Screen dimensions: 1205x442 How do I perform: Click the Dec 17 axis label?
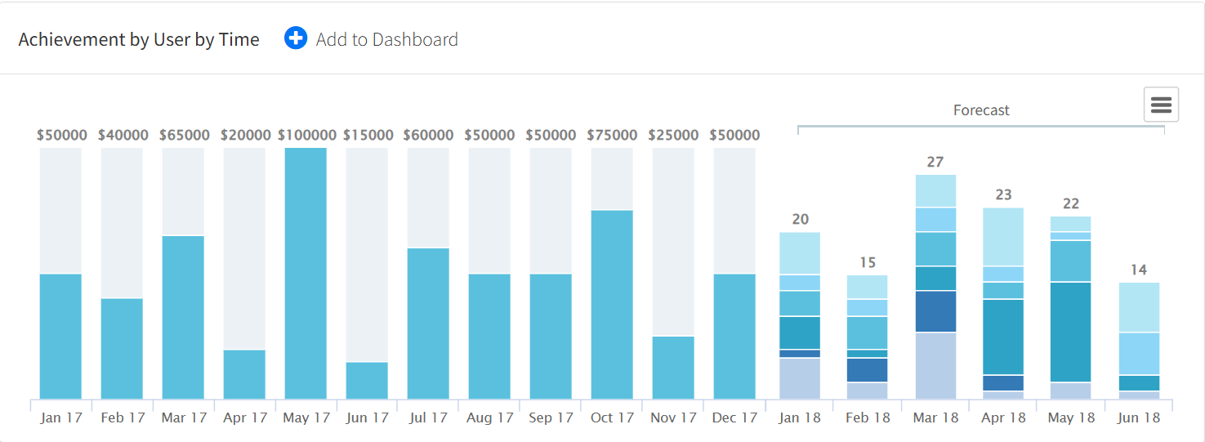[734, 417]
